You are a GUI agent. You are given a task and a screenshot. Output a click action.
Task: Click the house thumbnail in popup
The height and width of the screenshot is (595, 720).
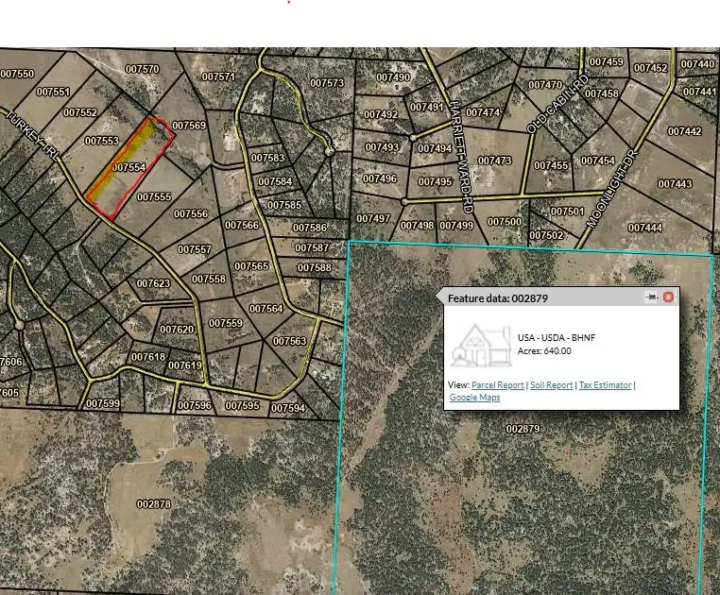tap(477, 344)
